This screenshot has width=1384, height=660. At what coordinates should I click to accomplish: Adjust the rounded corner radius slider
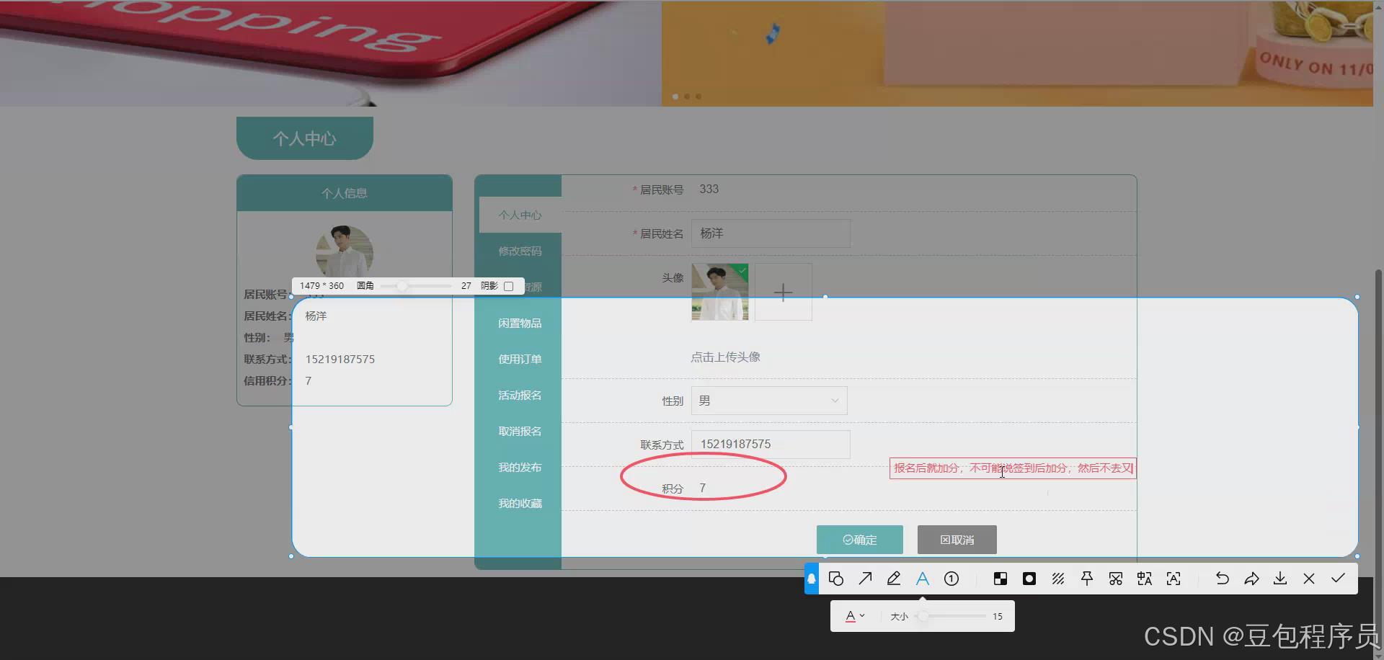coord(415,286)
